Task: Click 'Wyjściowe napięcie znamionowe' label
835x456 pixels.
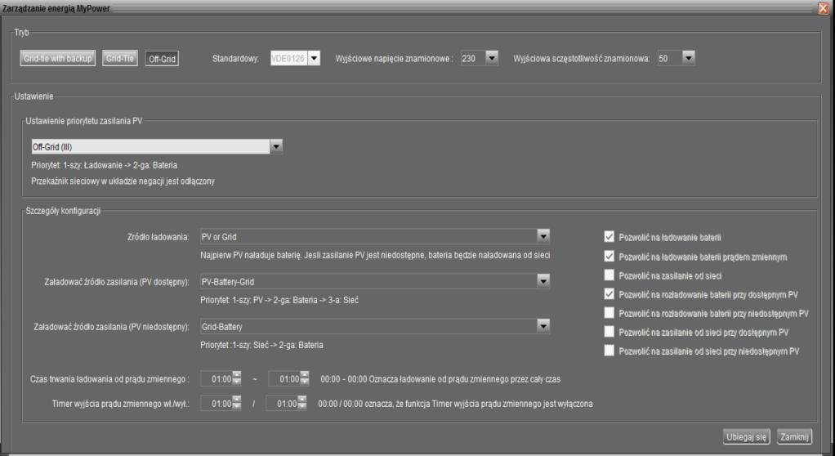Action: pos(394,59)
